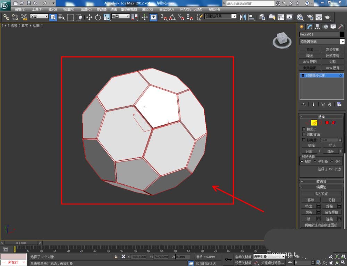Switch to Polygon sub-object selection mode
The height and width of the screenshot is (266, 347).
(x=327, y=123)
